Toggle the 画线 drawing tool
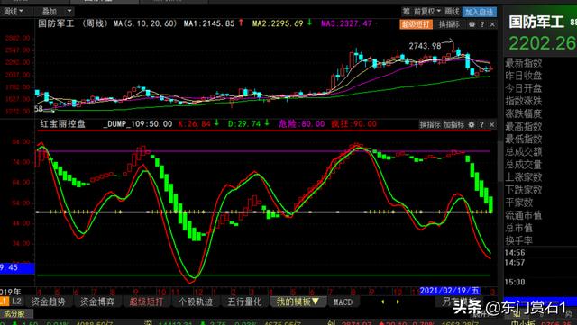Viewport: 577px width, 325px height. coord(453,12)
